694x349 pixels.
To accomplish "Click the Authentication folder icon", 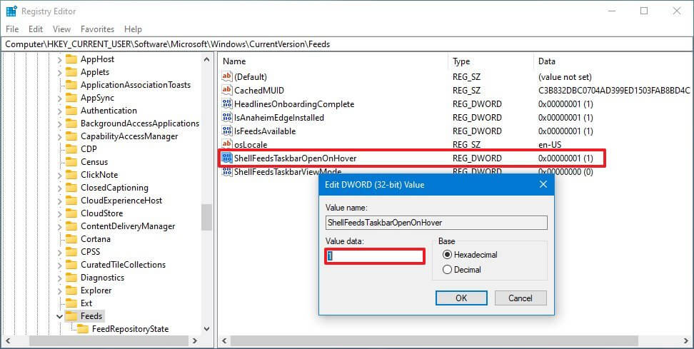I will [x=71, y=110].
